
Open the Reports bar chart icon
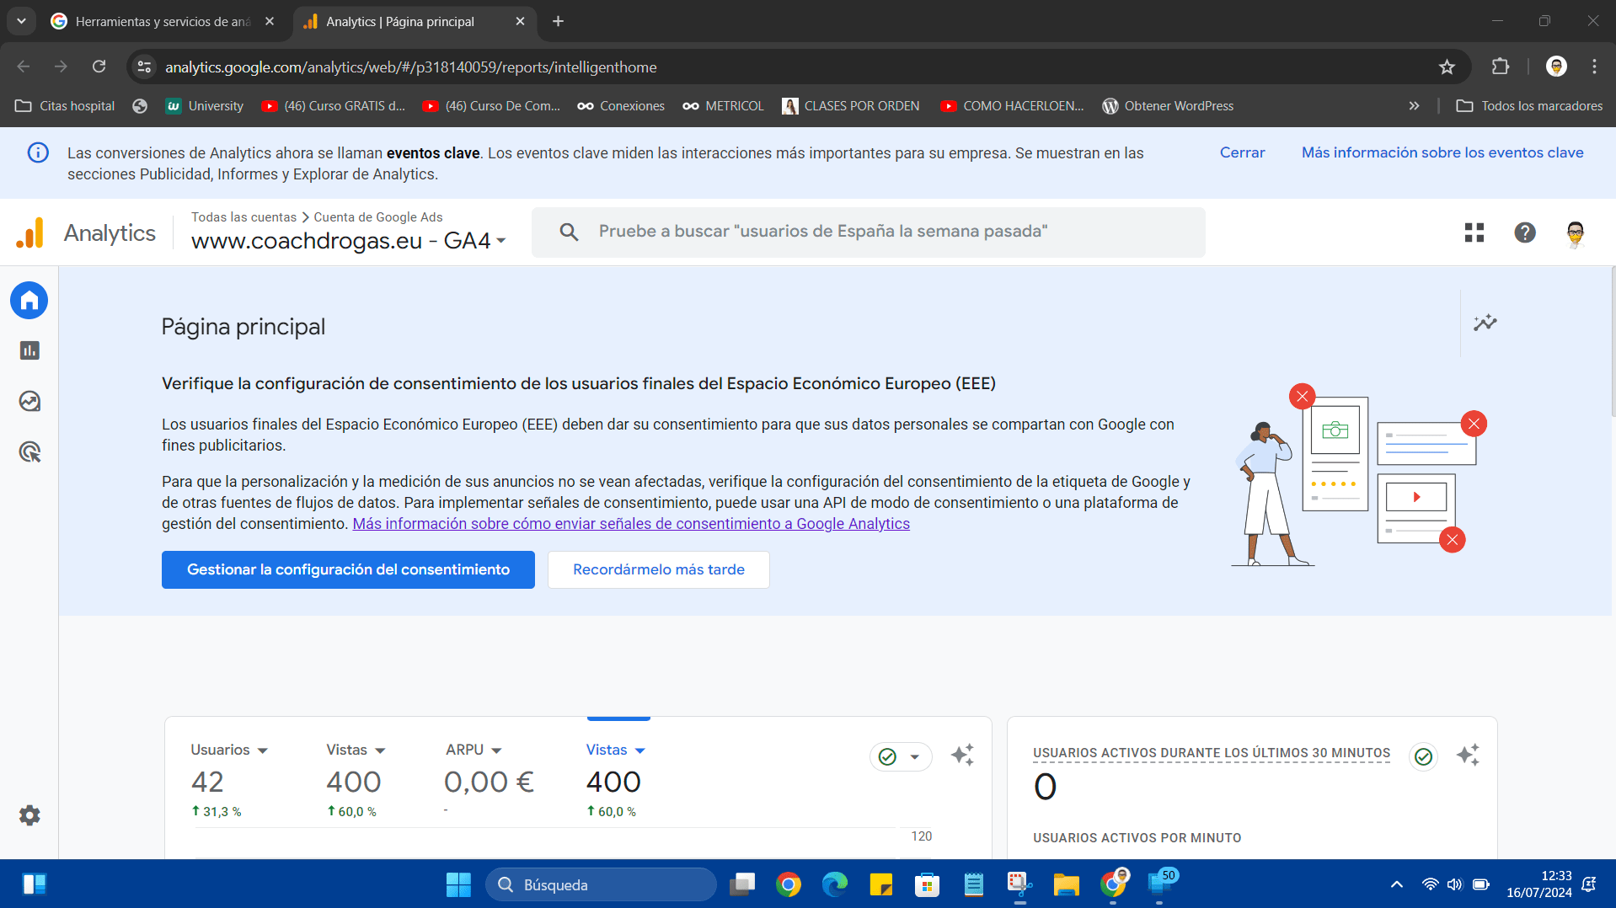(x=29, y=350)
